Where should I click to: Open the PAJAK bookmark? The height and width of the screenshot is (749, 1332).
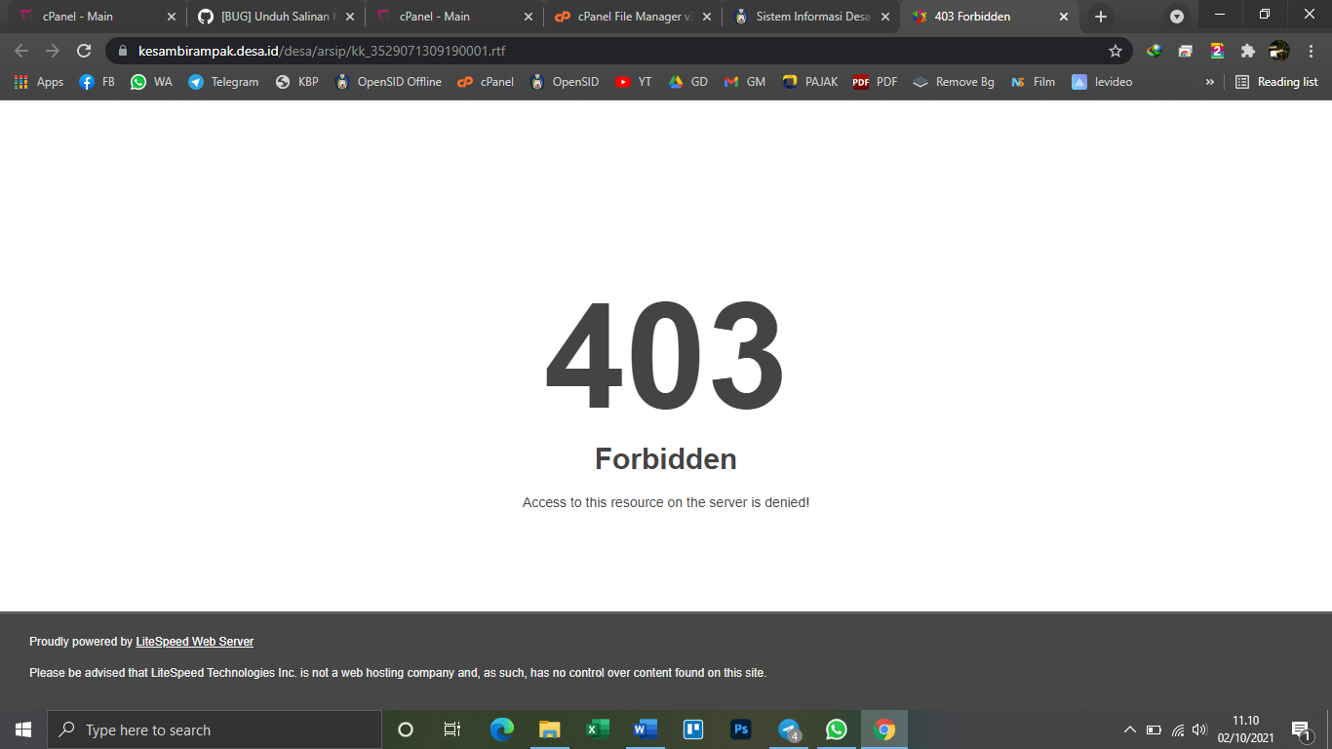tap(810, 82)
